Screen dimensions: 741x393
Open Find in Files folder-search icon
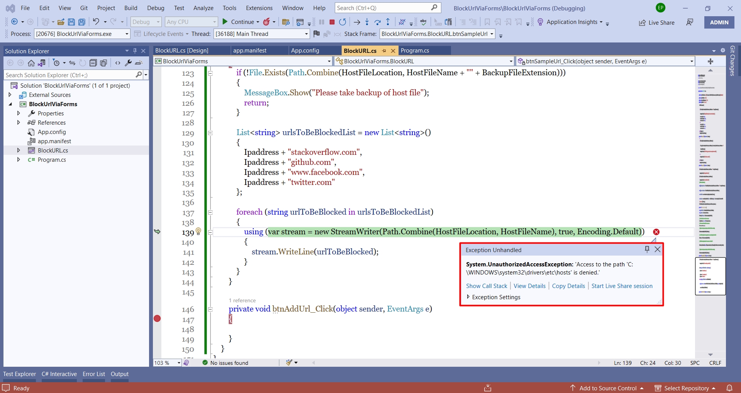286,22
